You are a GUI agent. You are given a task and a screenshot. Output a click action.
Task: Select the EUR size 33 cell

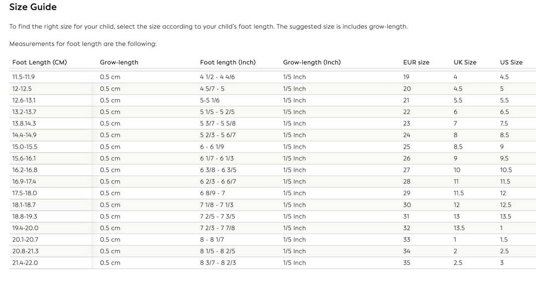(x=407, y=240)
